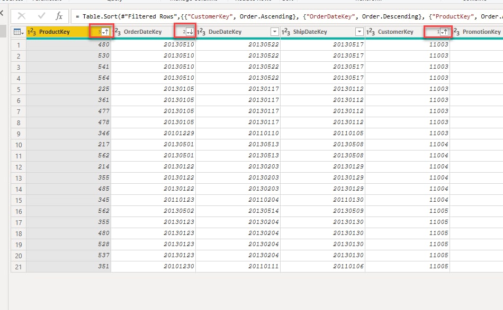
Task: Open the table menu icon left of ProductKey
Action: pos(19,32)
